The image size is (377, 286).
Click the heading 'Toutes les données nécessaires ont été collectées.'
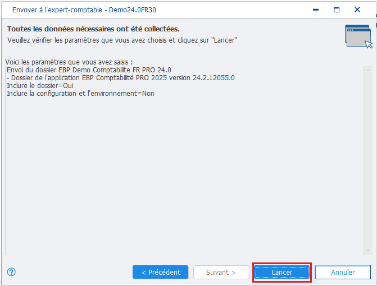(x=93, y=29)
